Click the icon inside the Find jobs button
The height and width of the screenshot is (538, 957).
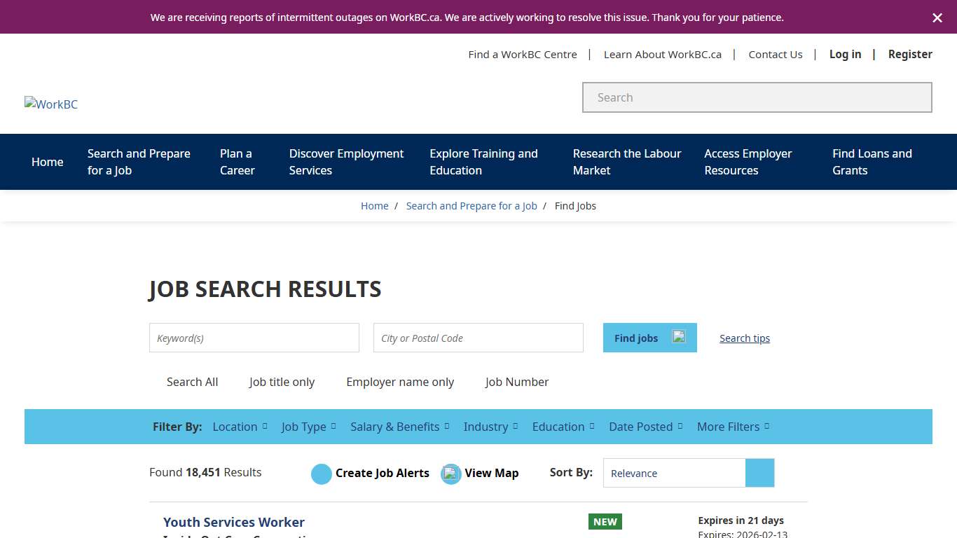coord(678,337)
